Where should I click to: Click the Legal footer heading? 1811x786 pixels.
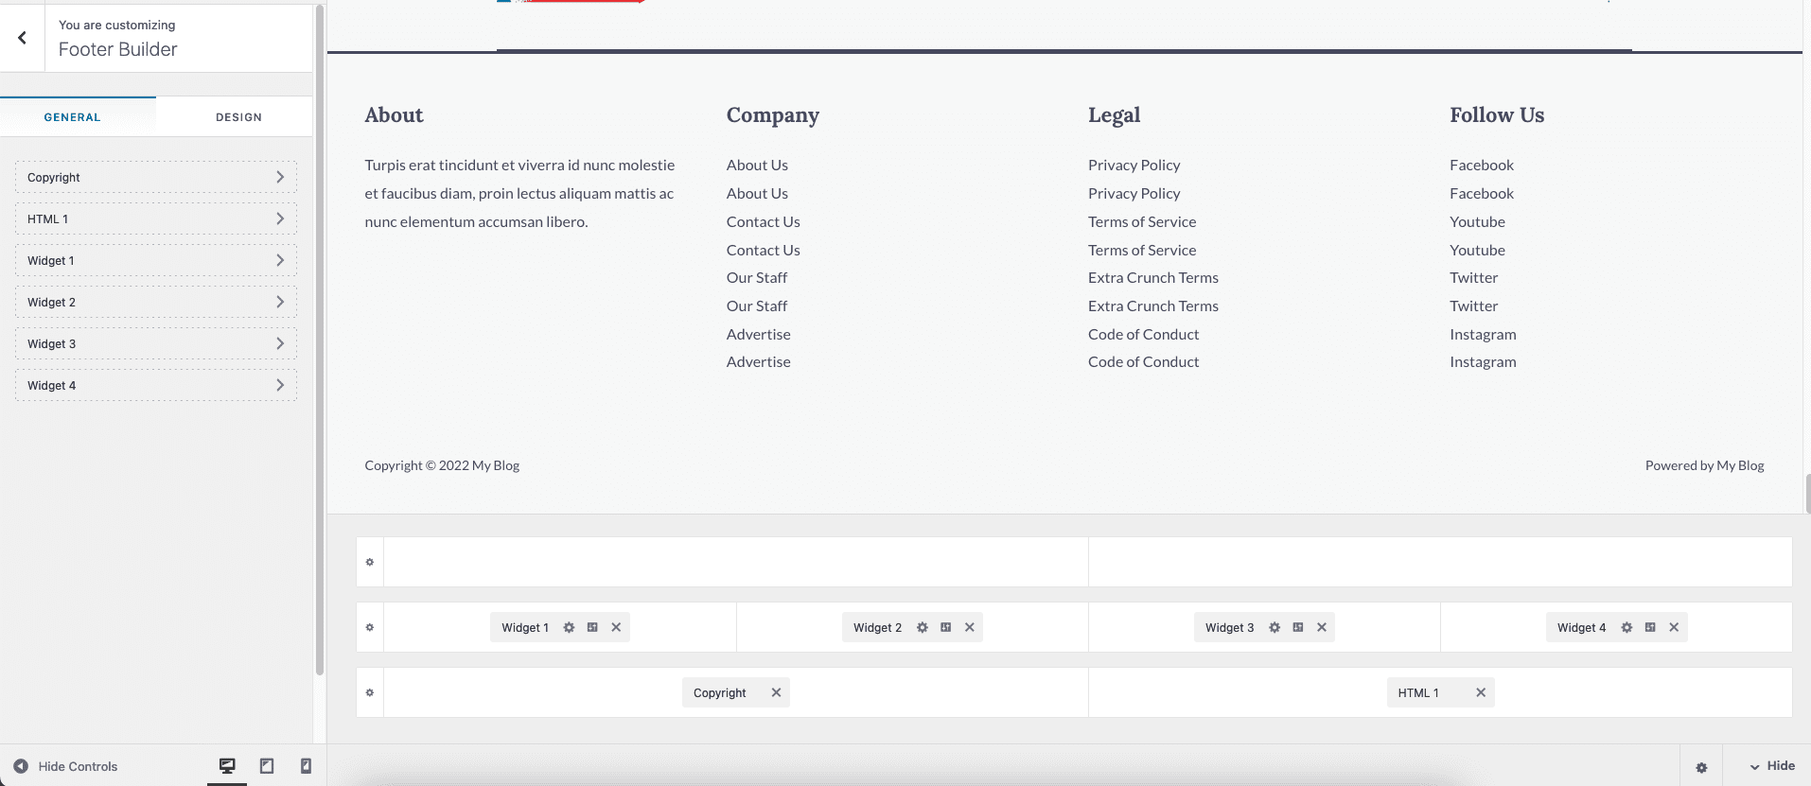click(1114, 115)
